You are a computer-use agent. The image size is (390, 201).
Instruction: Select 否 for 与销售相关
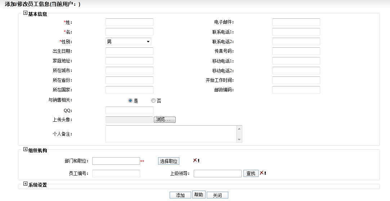153,101
